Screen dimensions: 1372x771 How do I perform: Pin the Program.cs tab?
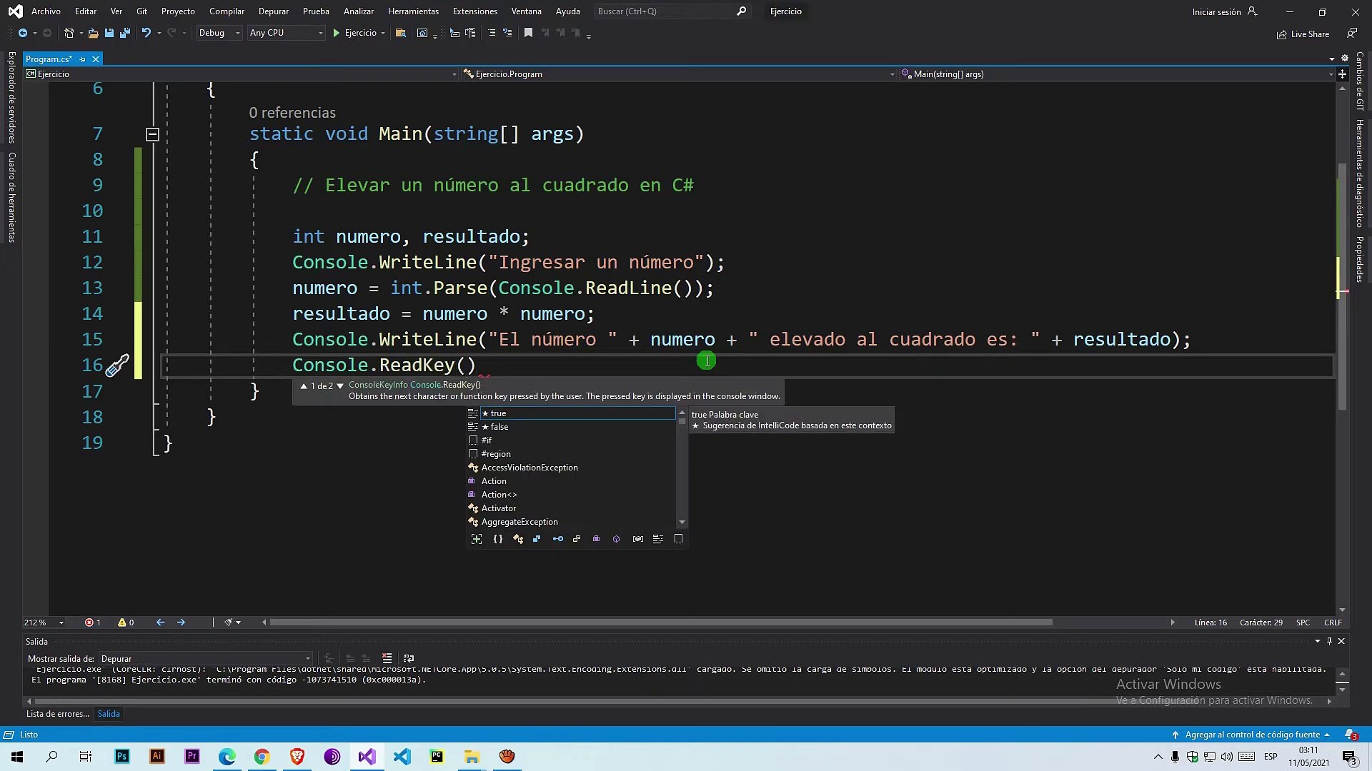tap(83, 59)
